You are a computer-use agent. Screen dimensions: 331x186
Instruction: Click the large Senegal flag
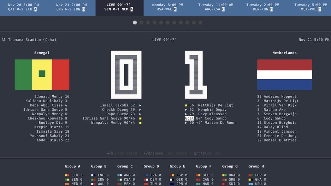pyautogui.click(x=42, y=75)
